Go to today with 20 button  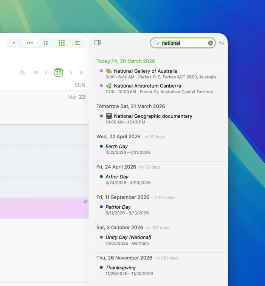tap(59, 73)
